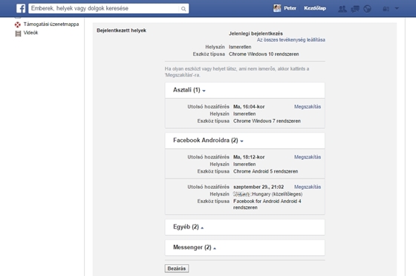
Task: Open the account menu dropdown arrow
Action: pos(397,8)
